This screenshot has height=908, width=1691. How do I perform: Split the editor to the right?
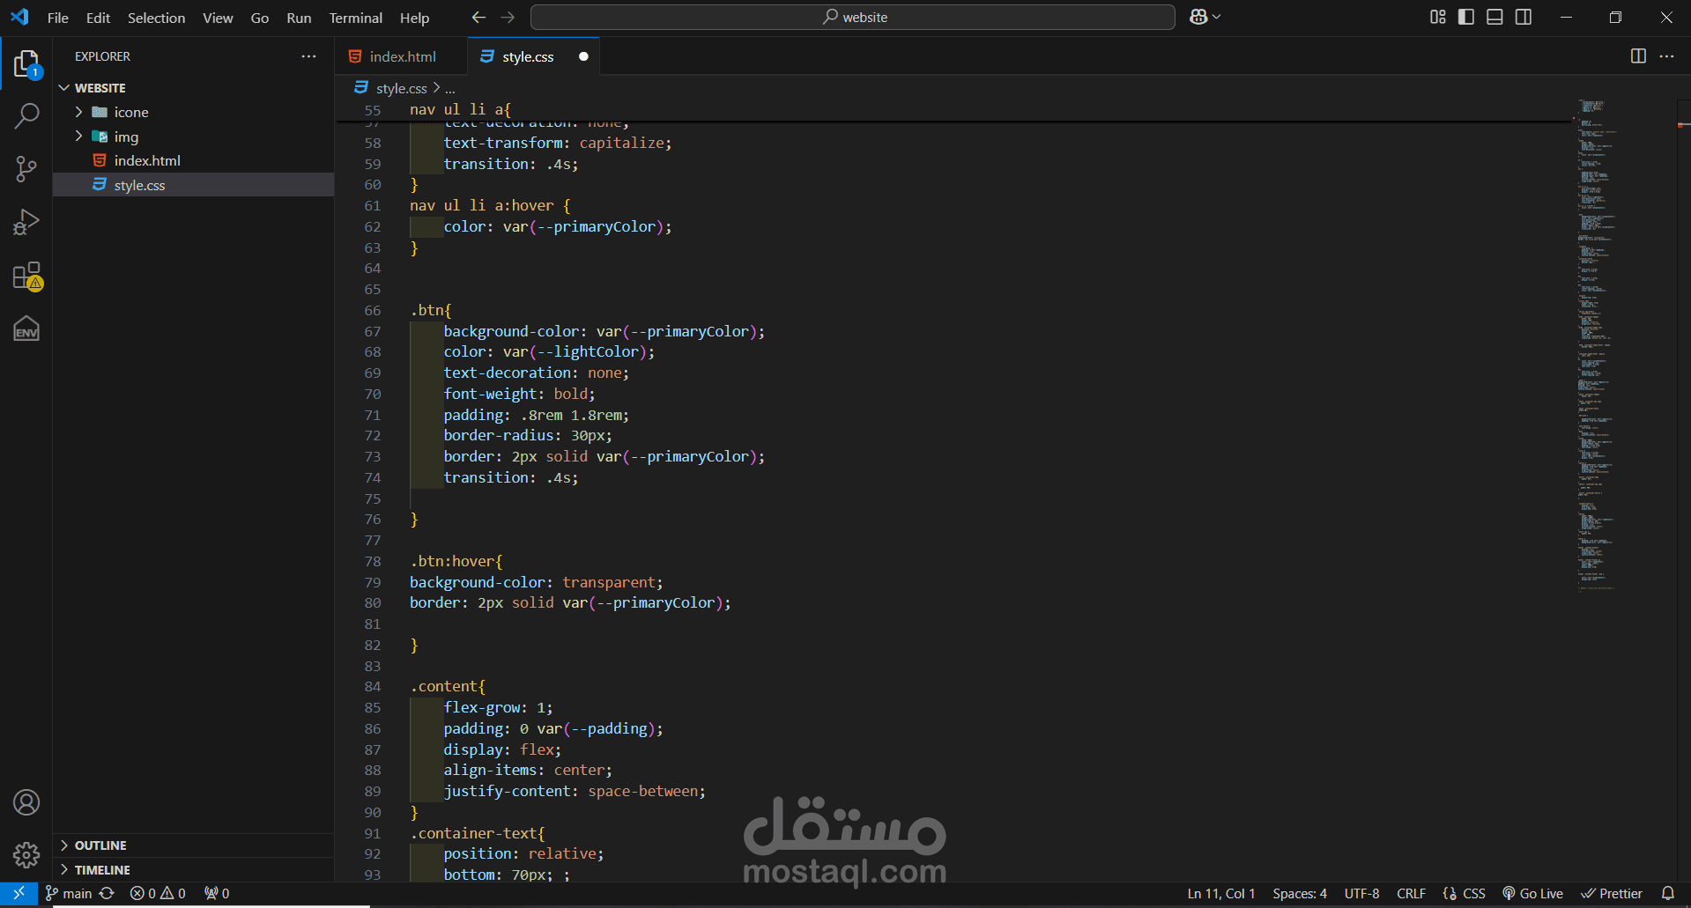tap(1638, 55)
